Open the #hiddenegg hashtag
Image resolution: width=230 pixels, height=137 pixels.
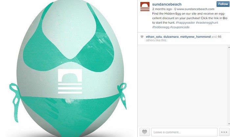pyautogui.click(x=161, y=27)
